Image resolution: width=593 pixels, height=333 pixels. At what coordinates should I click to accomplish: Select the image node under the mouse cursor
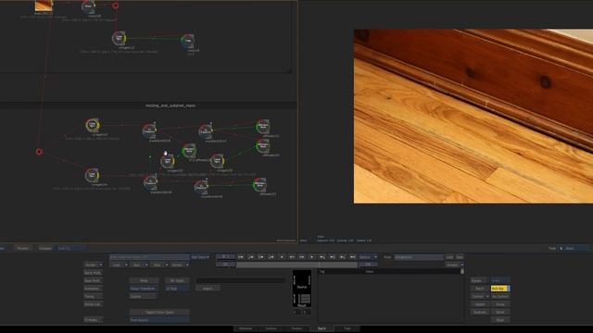coord(167,161)
